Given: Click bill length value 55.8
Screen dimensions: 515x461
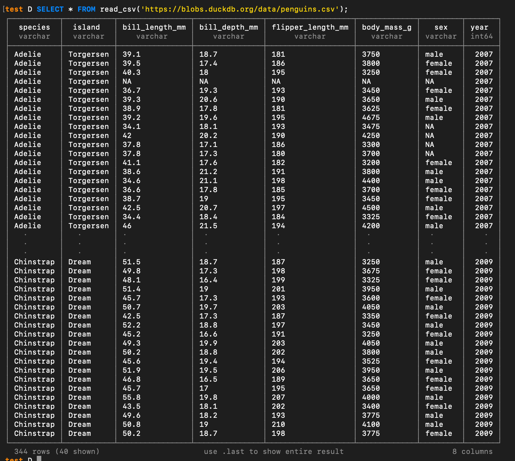Looking at the screenshot, I should (x=132, y=397).
